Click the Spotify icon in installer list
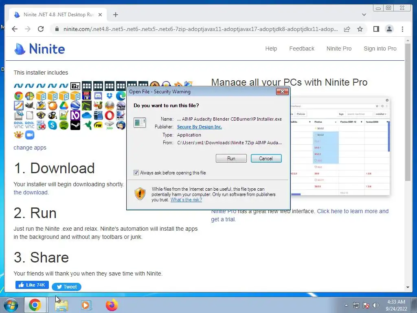Image resolution: width=417 pixels, height=313 pixels. pyautogui.click(x=64, y=125)
